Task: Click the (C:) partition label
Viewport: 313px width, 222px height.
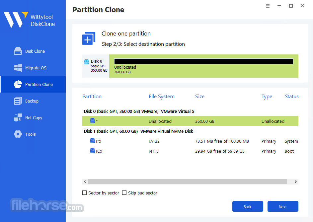Action: tap(99, 151)
